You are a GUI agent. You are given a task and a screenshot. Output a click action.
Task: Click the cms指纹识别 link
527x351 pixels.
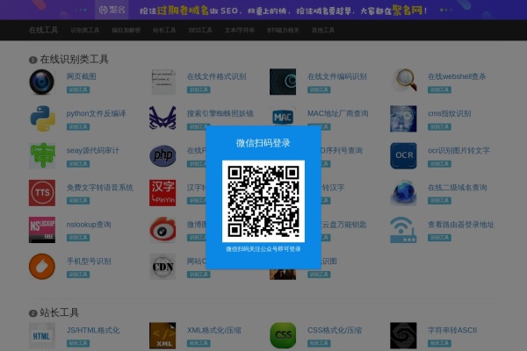click(449, 113)
